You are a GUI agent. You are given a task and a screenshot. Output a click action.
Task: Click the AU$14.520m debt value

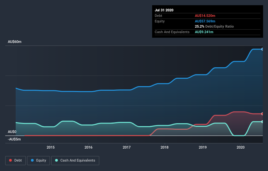pyautogui.click(x=205, y=16)
